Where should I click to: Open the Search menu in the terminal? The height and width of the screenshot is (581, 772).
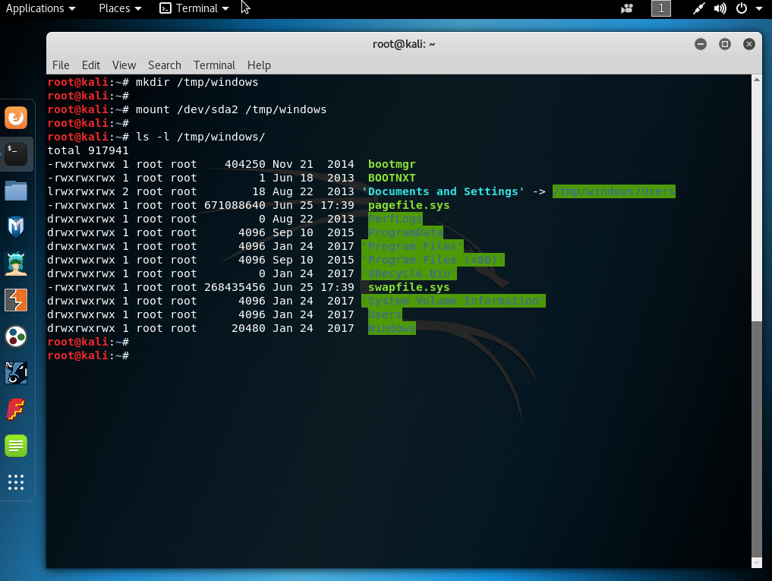pyautogui.click(x=164, y=65)
